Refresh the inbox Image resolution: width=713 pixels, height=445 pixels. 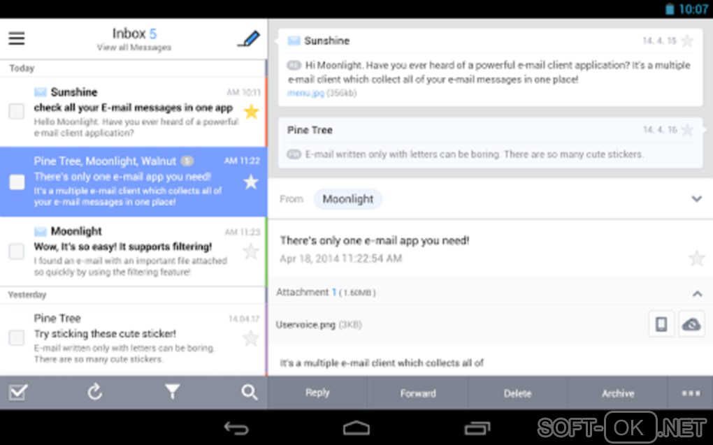tap(94, 392)
